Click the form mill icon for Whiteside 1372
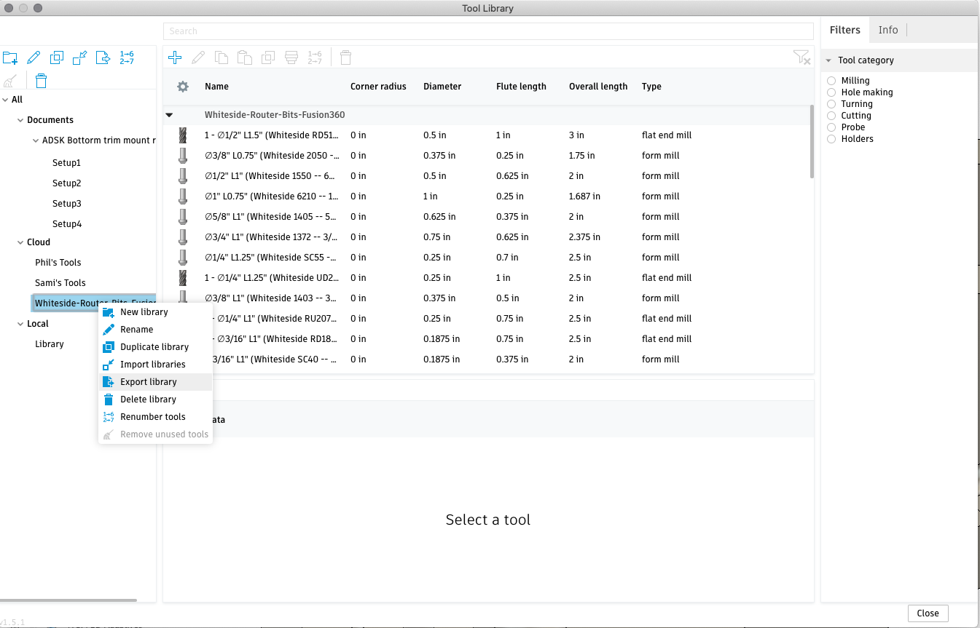Screen dimensions: 980x628 pyautogui.click(x=183, y=237)
